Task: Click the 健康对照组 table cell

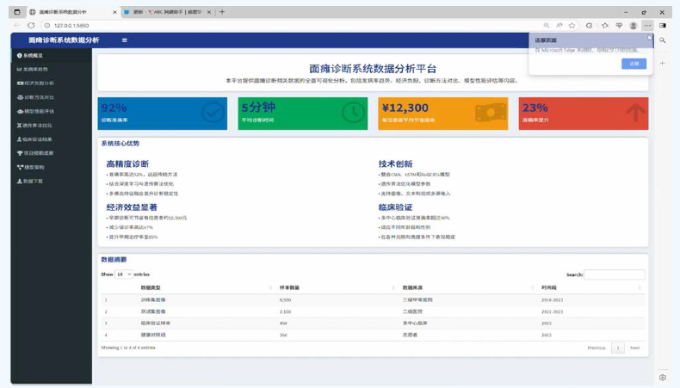Action: [153, 336]
